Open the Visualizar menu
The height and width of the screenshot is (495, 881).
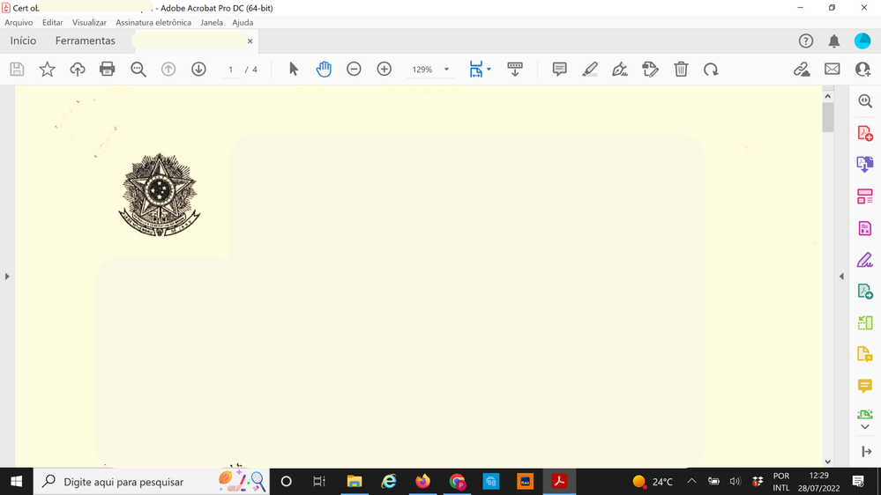point(89,22)
